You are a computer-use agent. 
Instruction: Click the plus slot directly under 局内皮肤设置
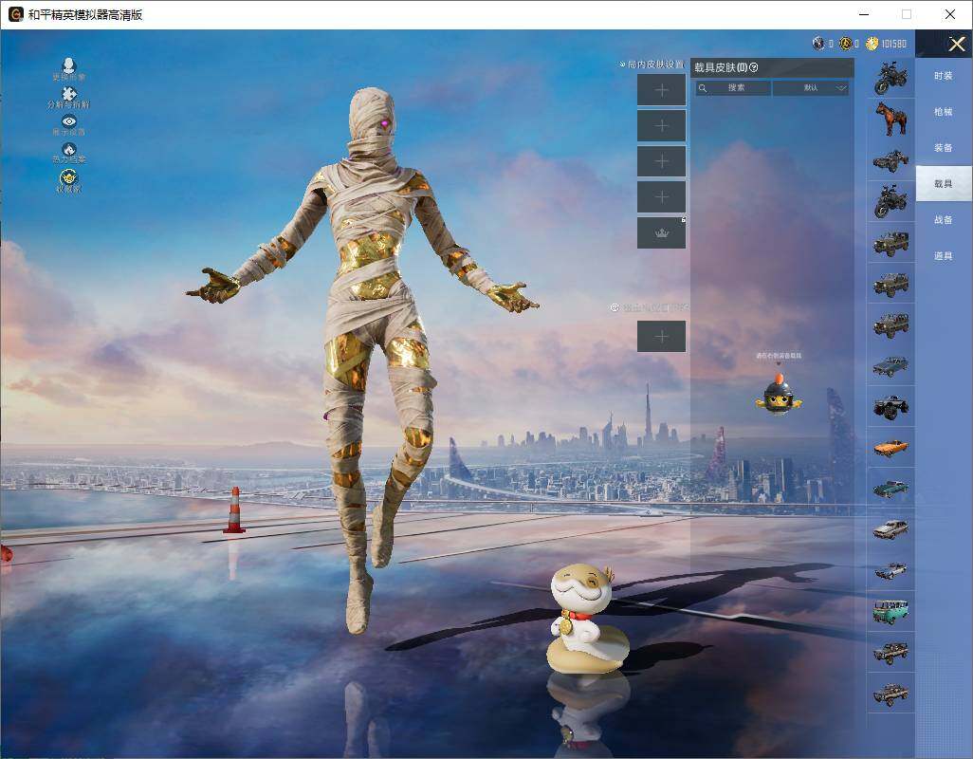pyautogui.click(x=662, y=90)
